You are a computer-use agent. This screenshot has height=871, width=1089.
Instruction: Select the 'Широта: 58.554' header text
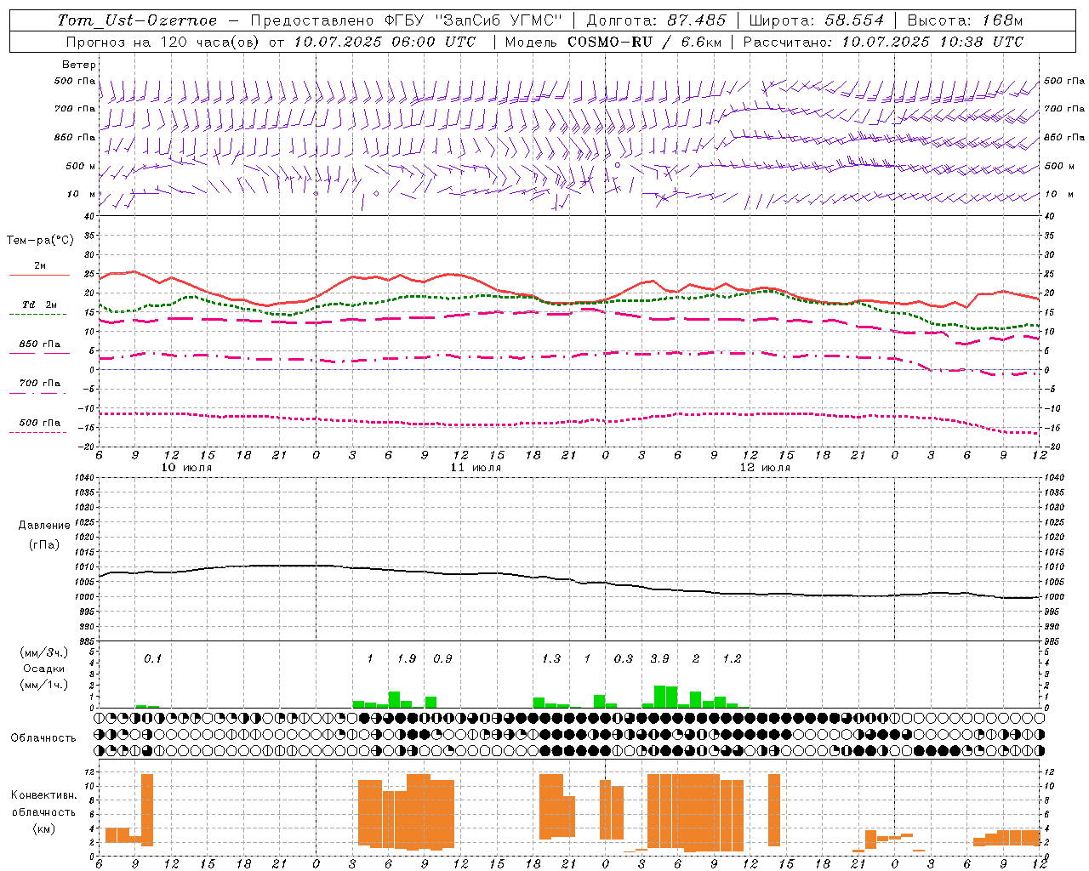pyautogui.click(x=816, y=20)
